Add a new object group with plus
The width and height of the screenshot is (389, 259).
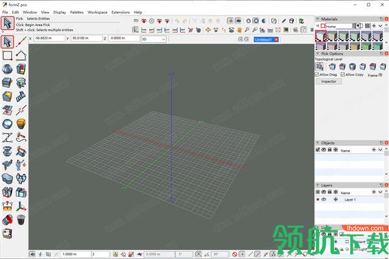coord(374,150)
